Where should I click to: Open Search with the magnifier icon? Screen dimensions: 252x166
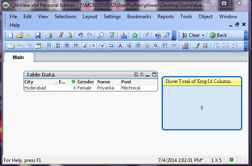[x=101, y=35]
